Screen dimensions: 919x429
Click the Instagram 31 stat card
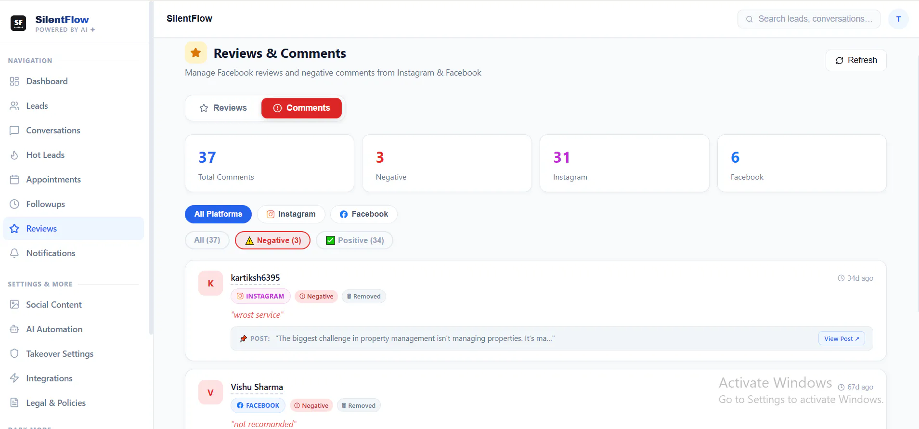pyautogui.click(x=624, y=163)
